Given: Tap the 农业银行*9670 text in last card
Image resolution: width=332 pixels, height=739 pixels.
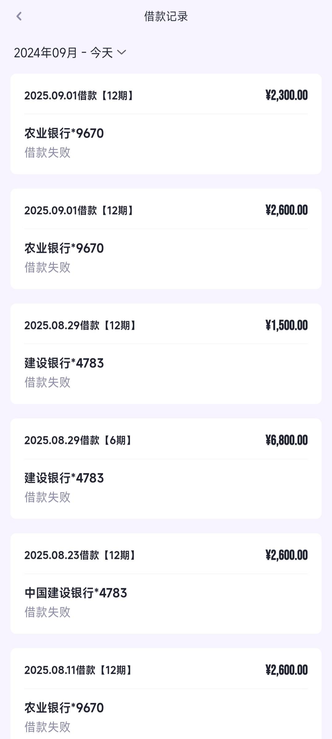Looking at the screenshot, I should pos(64,708).
